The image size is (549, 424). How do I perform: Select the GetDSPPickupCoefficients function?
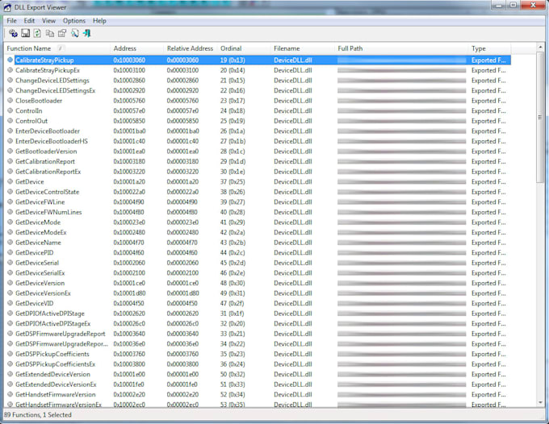click(x=52, y=354)
